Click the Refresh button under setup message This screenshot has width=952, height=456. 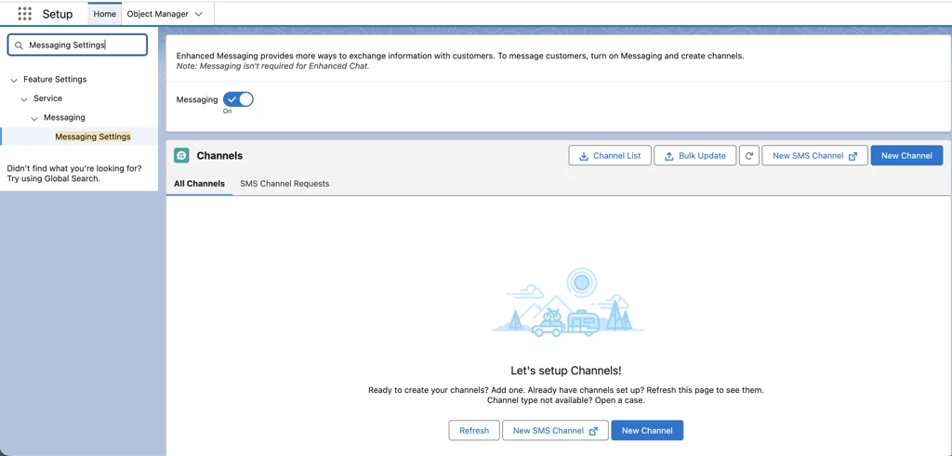tap(474, 431)
